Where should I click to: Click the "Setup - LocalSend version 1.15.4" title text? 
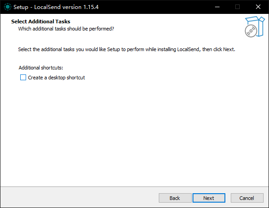pos(56,7)
